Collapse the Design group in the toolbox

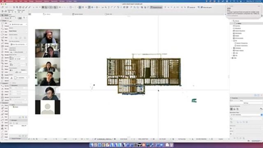[x=1, y=21]
